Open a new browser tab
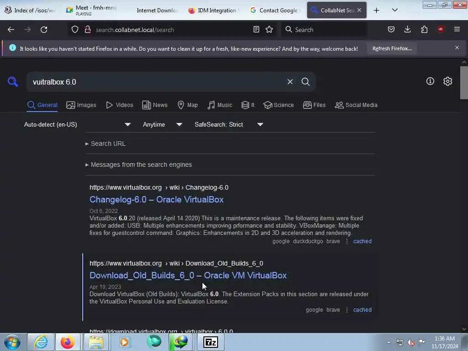 [x=377, y=11]
